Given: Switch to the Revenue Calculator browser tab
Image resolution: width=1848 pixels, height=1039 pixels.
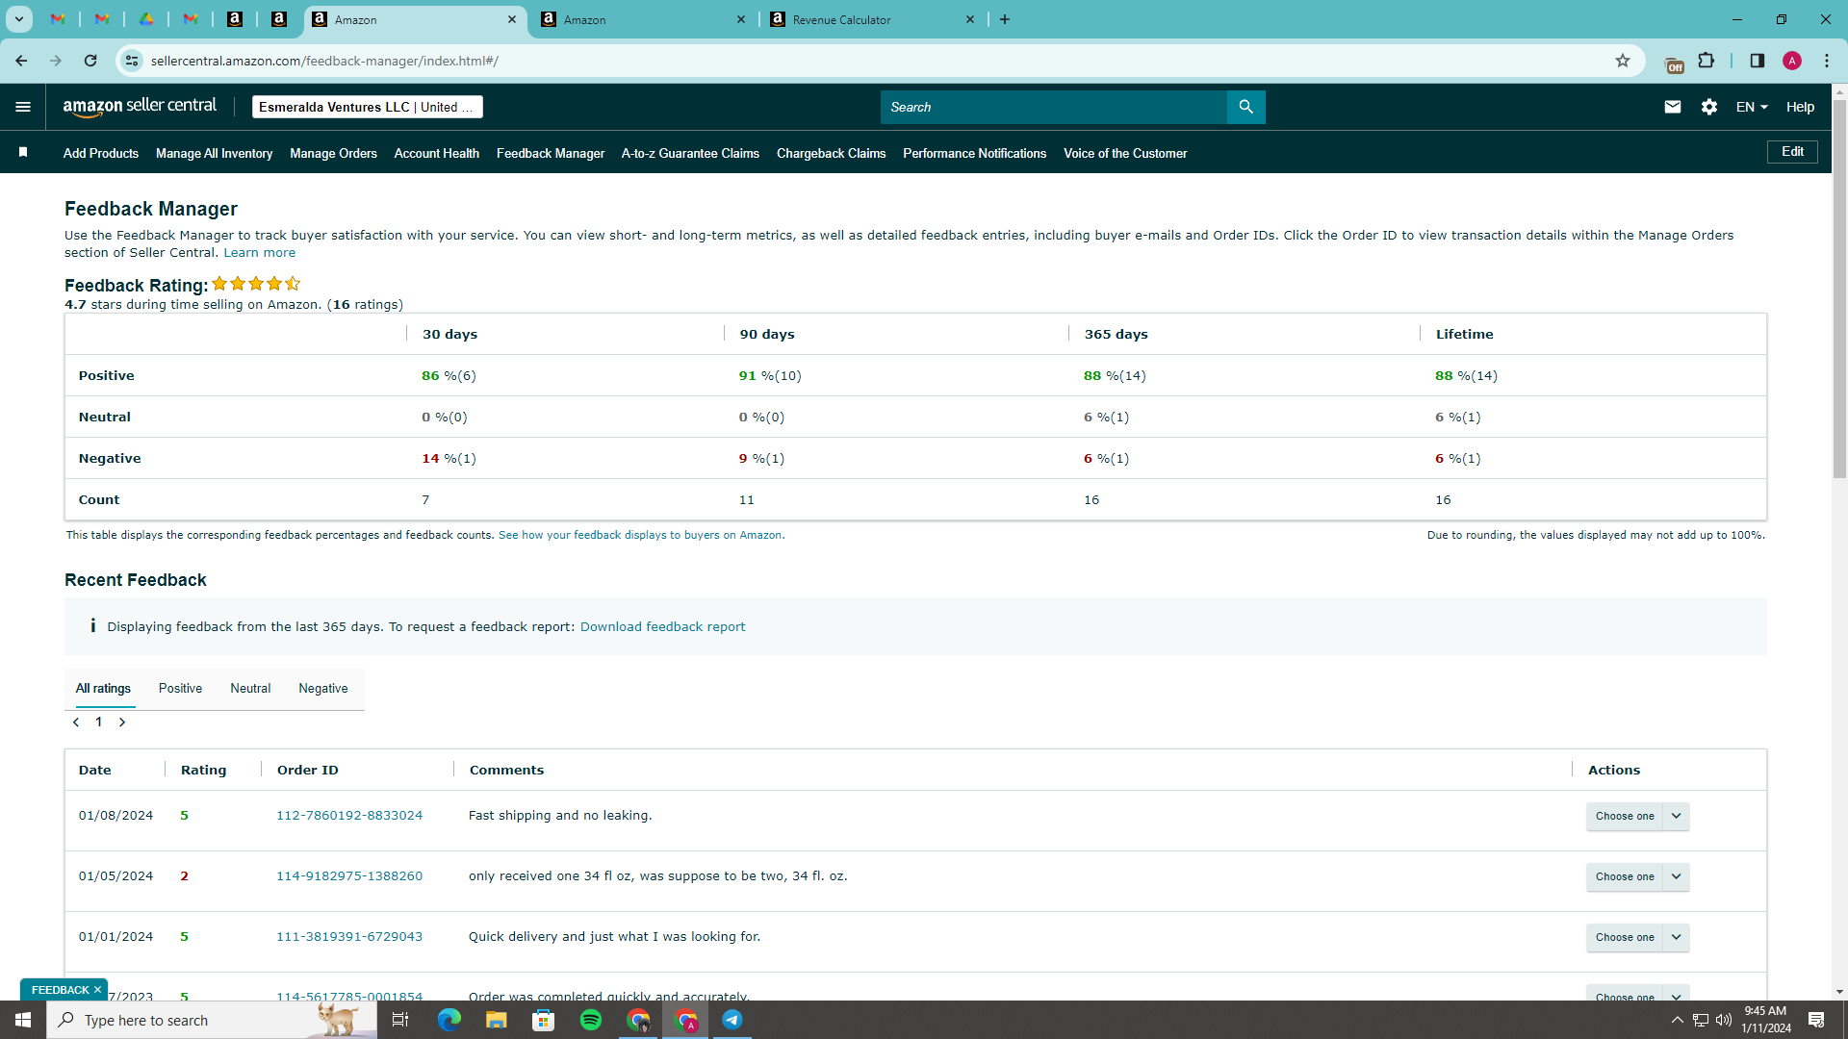Looking at the screenshot, I should pyautogui.click(x=873, y=19).
